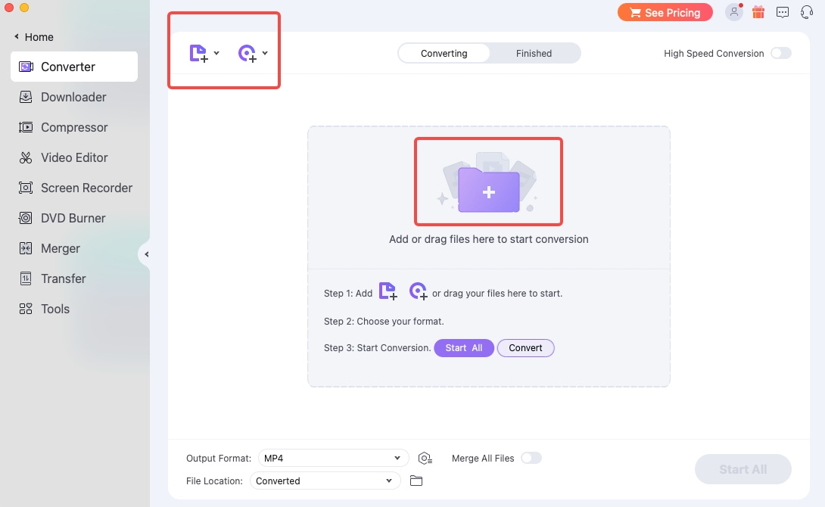Open the feedback message icon
This screenshot has height=507, width=825.
[x=783, y=12]
